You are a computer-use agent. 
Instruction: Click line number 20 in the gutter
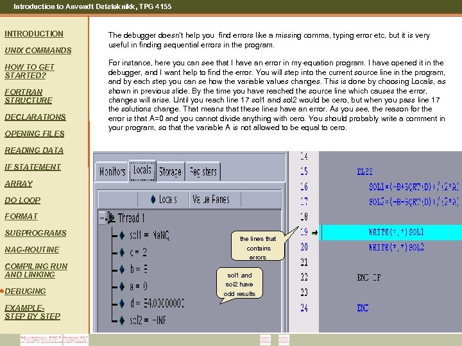[x=304, y=247]
